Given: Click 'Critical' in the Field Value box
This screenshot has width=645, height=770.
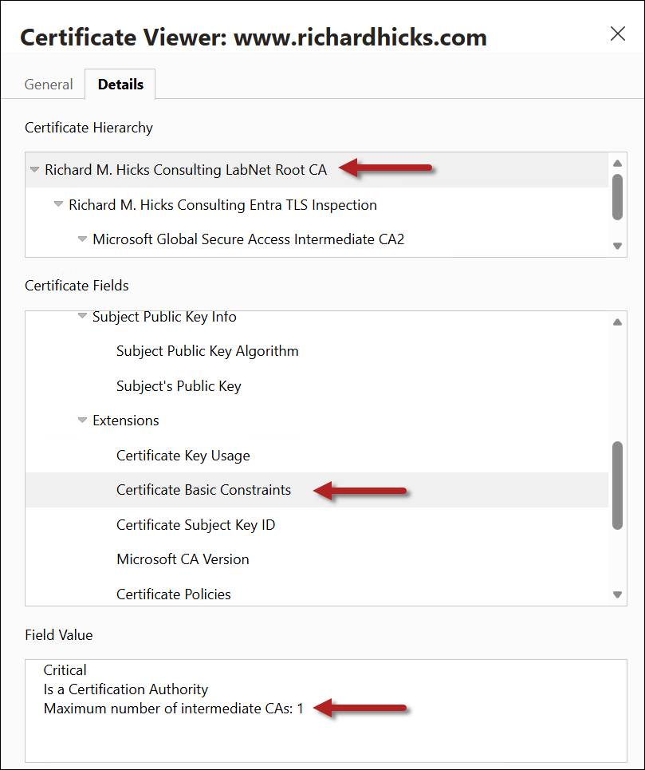Looking at the screenshot, I should pos(65,670).
